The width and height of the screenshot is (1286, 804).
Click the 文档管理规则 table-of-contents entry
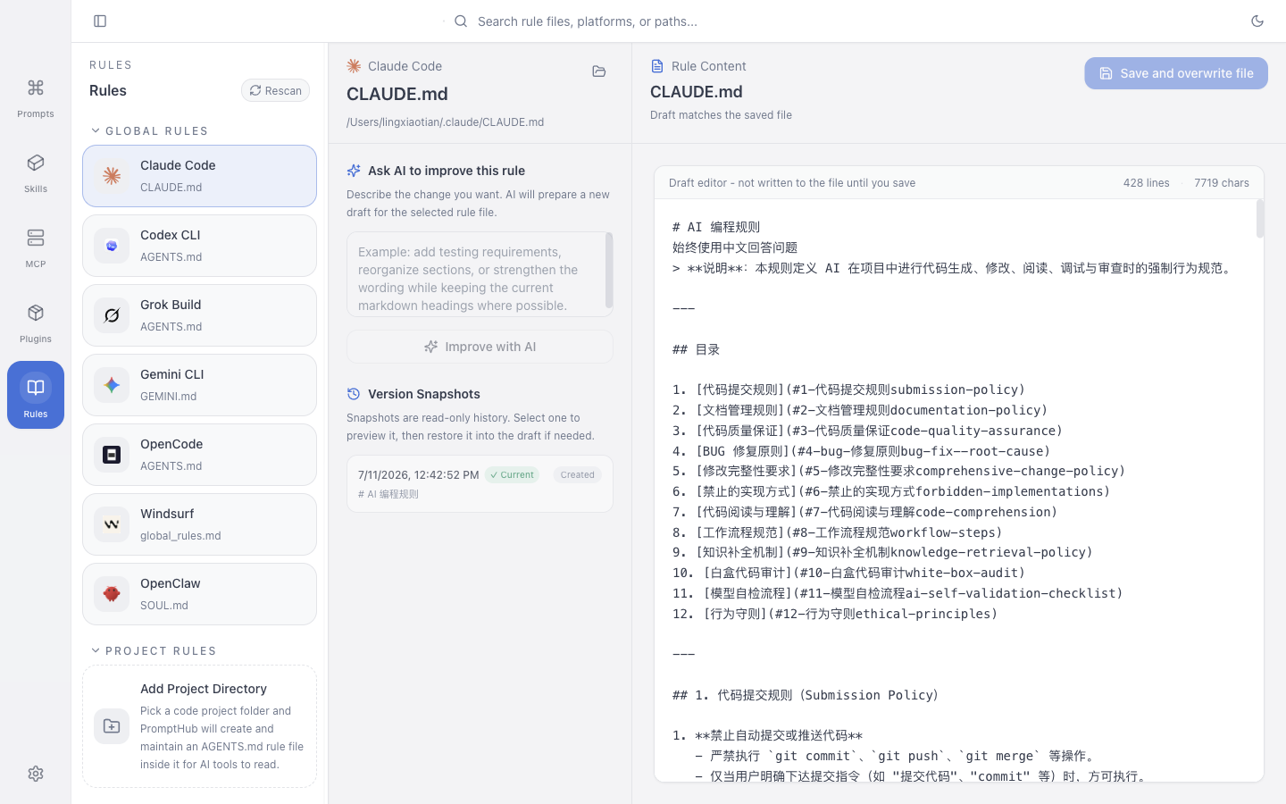click(860, 410)
